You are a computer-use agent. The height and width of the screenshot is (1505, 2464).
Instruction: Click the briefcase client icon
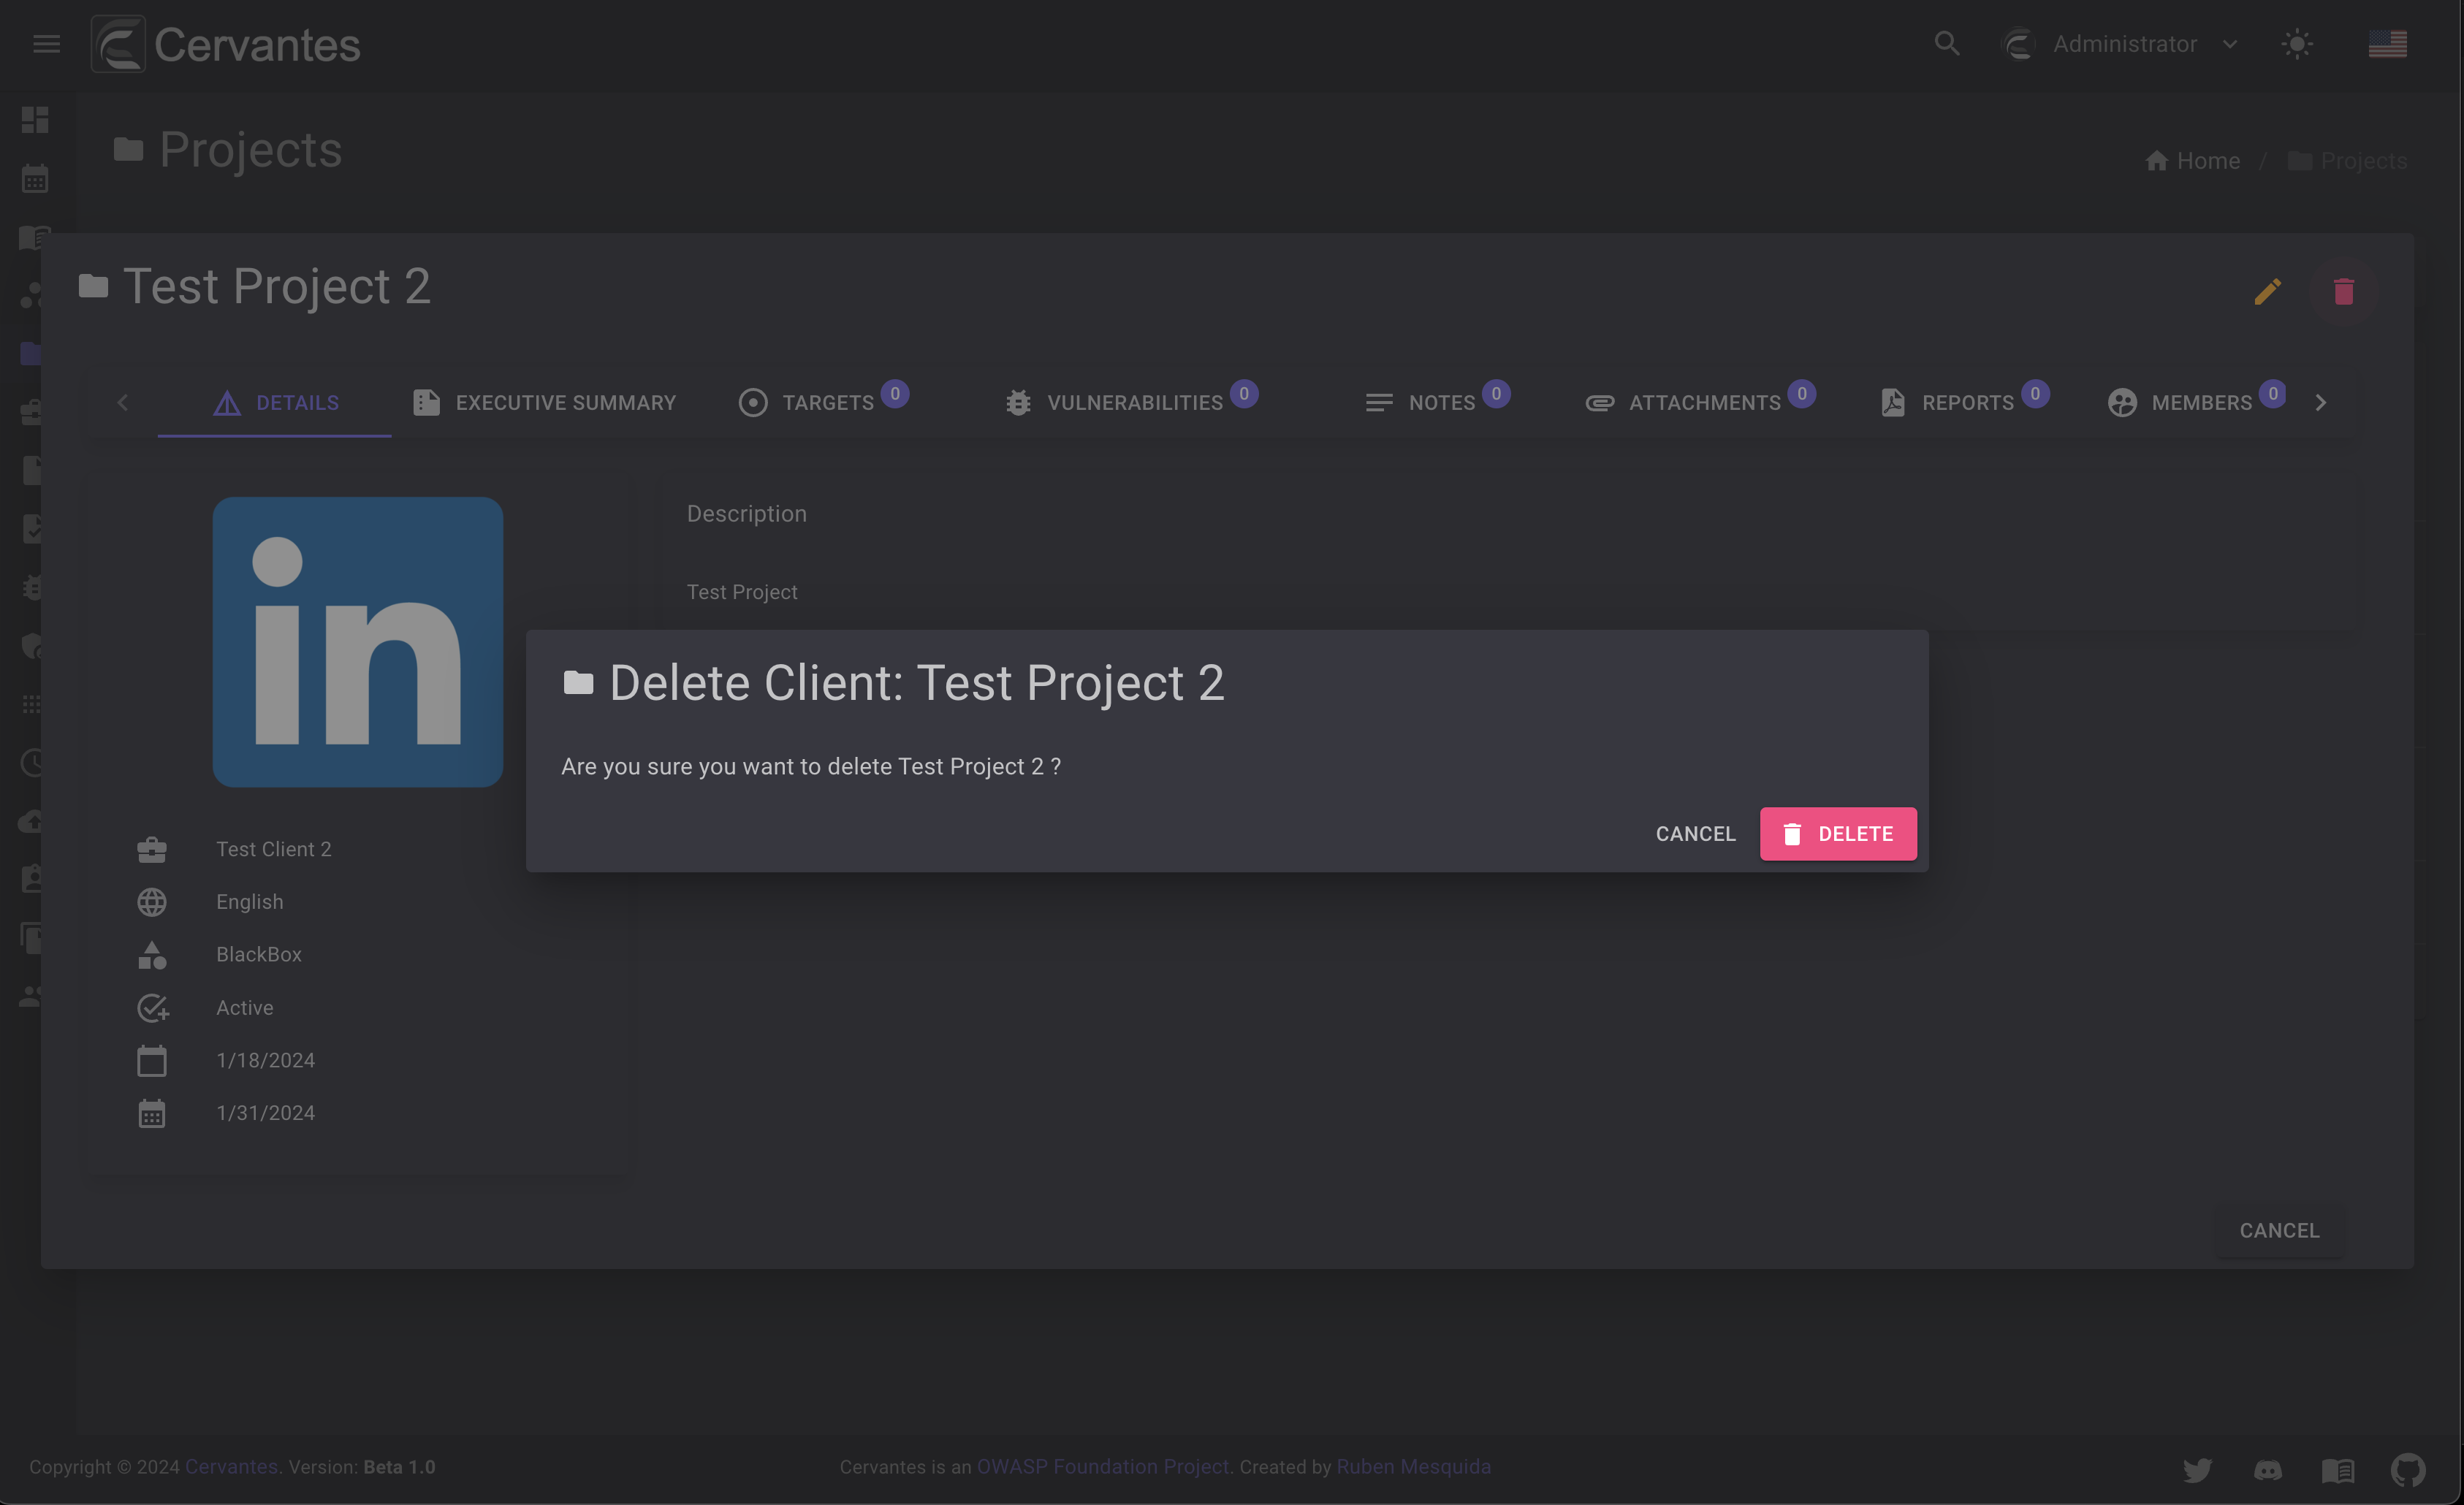(x=152, y=850)
